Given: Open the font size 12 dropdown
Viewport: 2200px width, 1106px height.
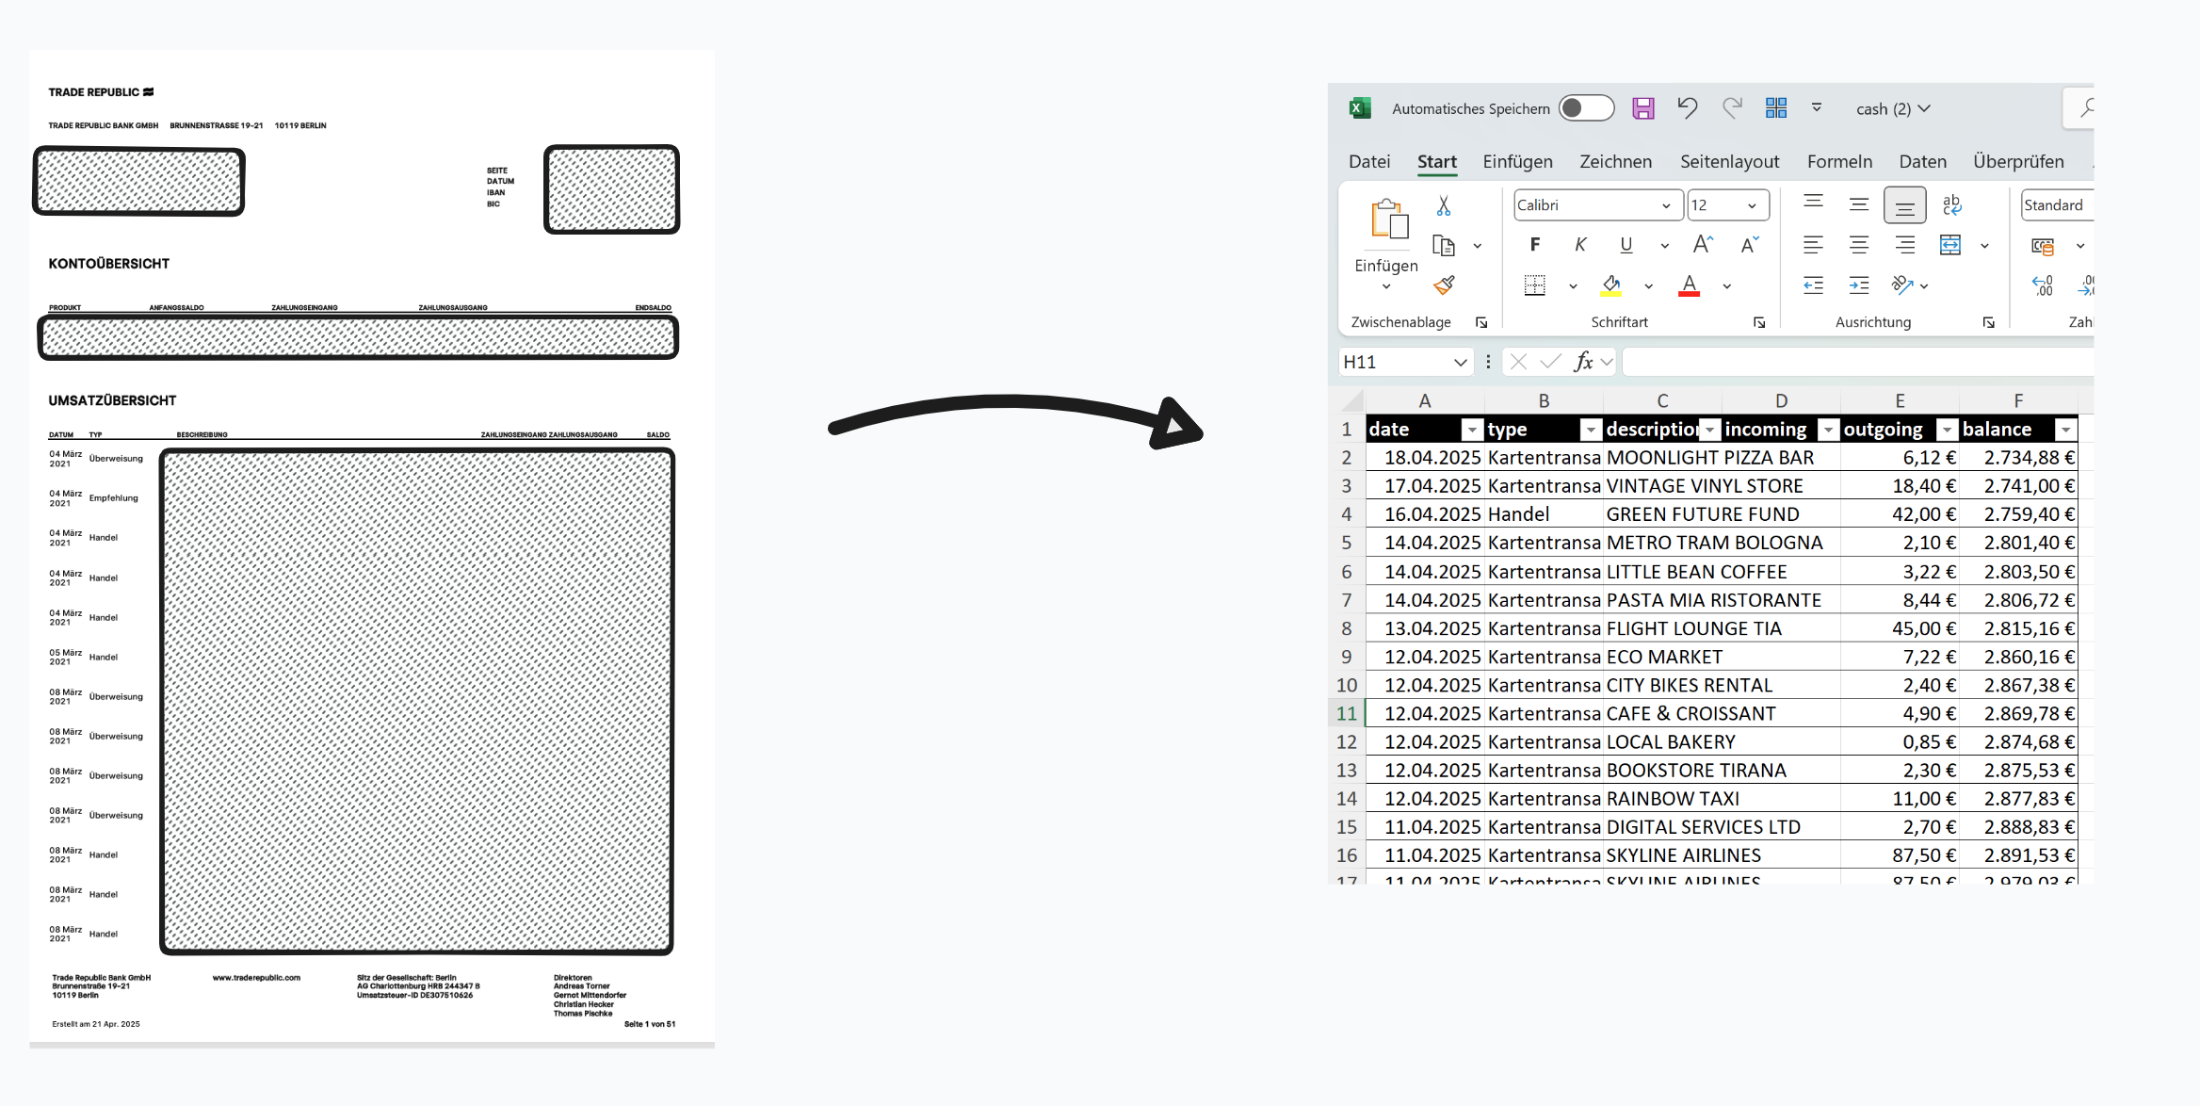Looking at the screenshot, I should (x=1752, y=205).
